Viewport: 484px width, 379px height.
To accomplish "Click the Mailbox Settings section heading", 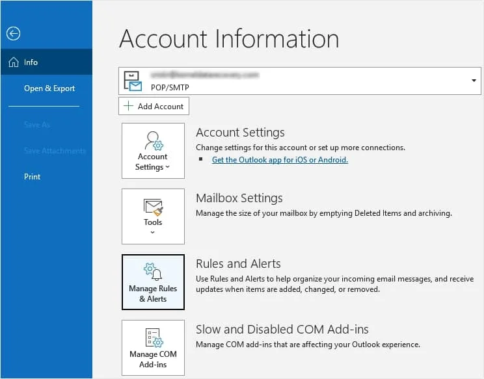I will click(x=239, y=198).
